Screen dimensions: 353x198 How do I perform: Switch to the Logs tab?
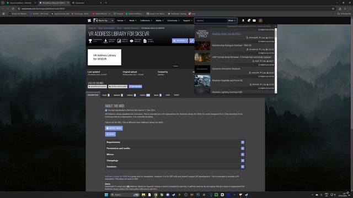click(x=168, y=95)
